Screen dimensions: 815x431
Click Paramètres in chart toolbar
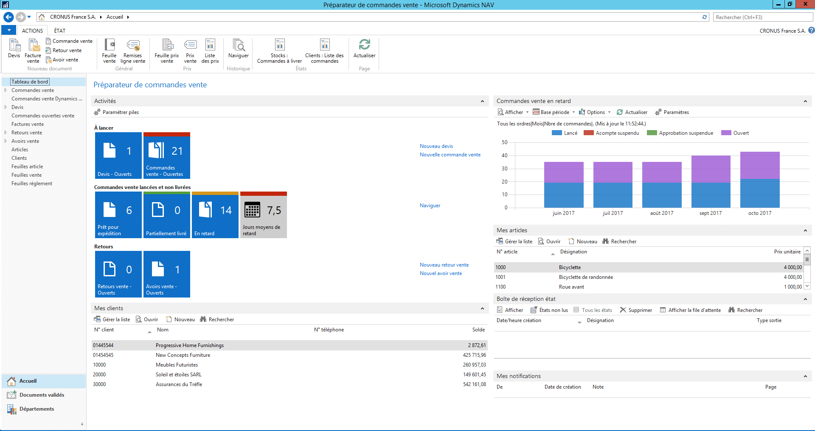pyautogui.click(x=672, y=112)
